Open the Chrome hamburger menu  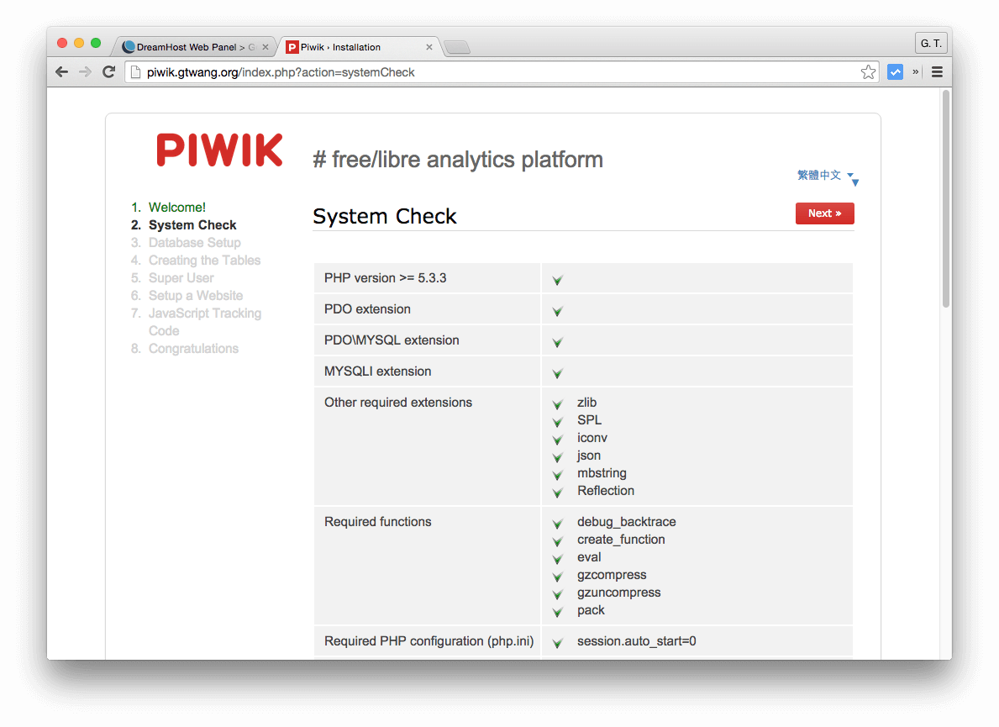point(937,72)
